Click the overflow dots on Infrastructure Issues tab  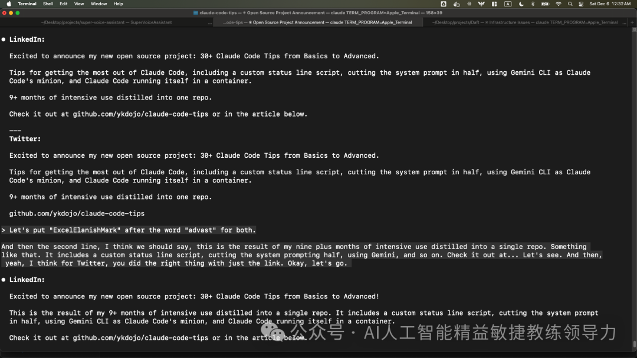(624, 23)
